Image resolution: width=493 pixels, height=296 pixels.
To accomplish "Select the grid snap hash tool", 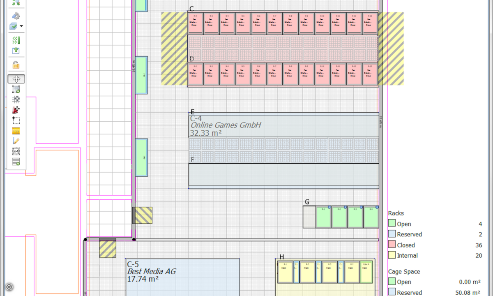I will (x=16, y=99).
